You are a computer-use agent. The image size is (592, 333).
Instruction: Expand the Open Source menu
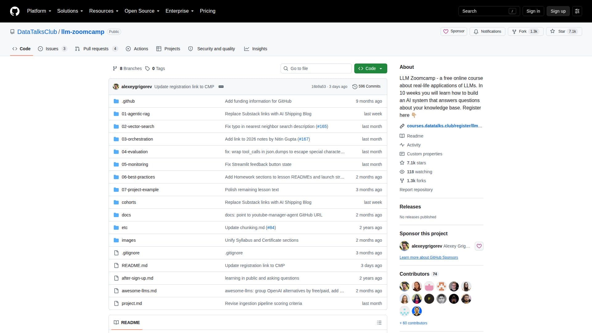(x=142, y=11)
